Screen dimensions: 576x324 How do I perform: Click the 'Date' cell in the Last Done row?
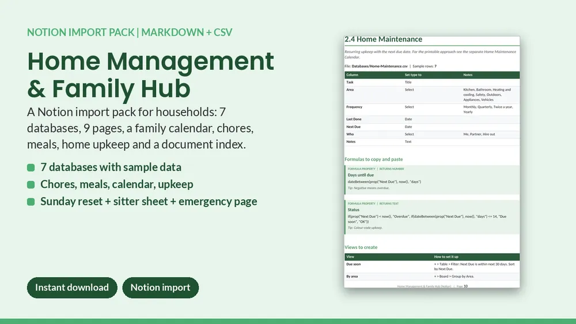pyautogui.click(x=408, y=119)
